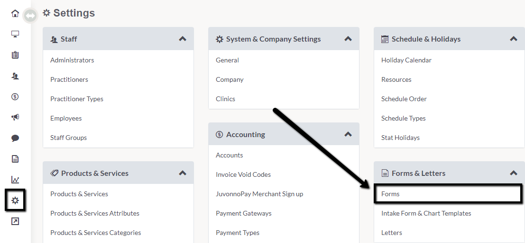Screen dimensions: 525x243
Task: Open the dollar billing sidebar icon
Action: coord(15,97)
